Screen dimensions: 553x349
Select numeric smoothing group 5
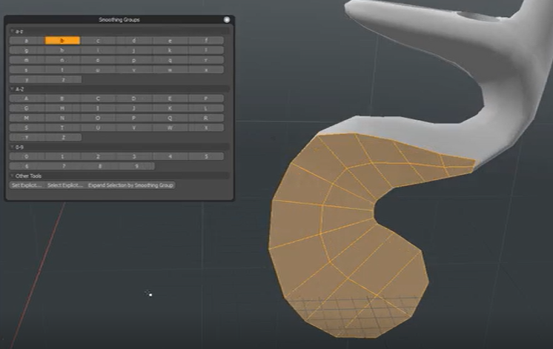tap(205, 156)
